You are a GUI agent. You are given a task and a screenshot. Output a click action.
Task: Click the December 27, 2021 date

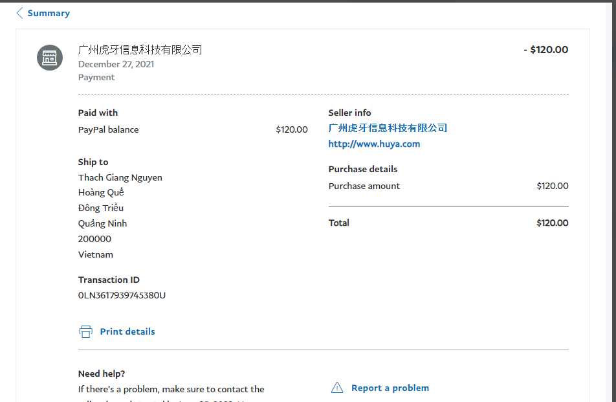(116, 64)
